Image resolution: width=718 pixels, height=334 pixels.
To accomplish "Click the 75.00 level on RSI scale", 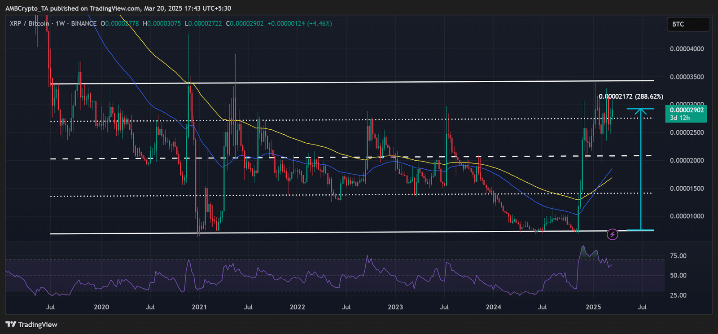I will coord(678,256).
